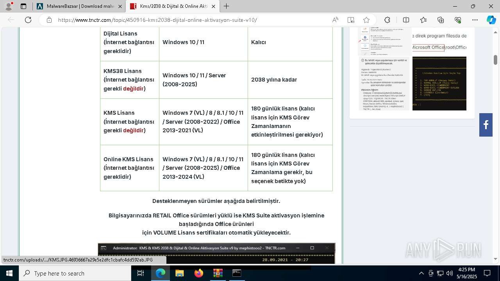Open a new browser tab
Screen dimensions: 500x281
(227, 6)
